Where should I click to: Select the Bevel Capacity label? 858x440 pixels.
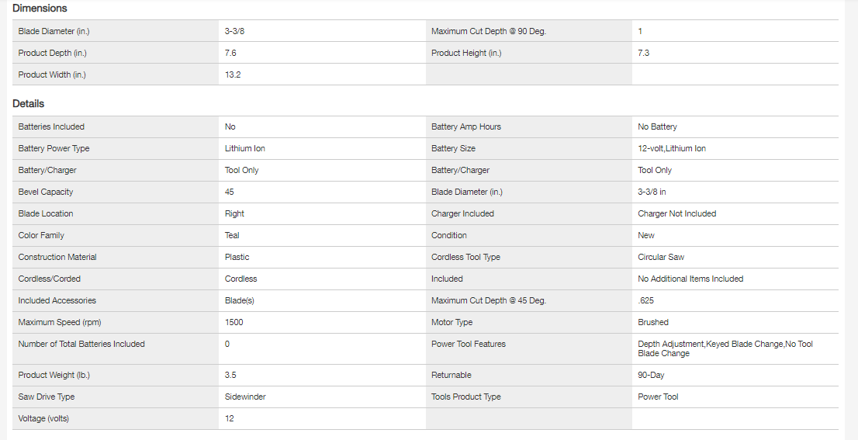pos(46,192)
